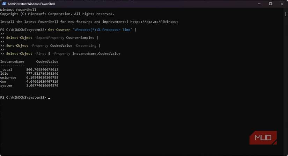The height and width of the screenshot is (156, 288).
Task: Click the value 3.09774019604879
Action: [x=42, y=85]
